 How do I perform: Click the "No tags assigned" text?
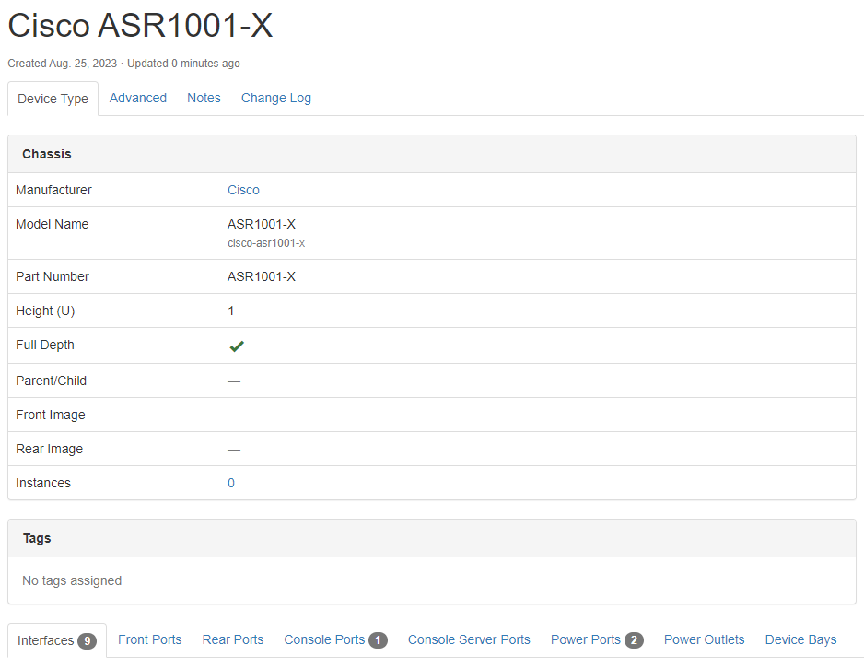click(x=72, y=580)
